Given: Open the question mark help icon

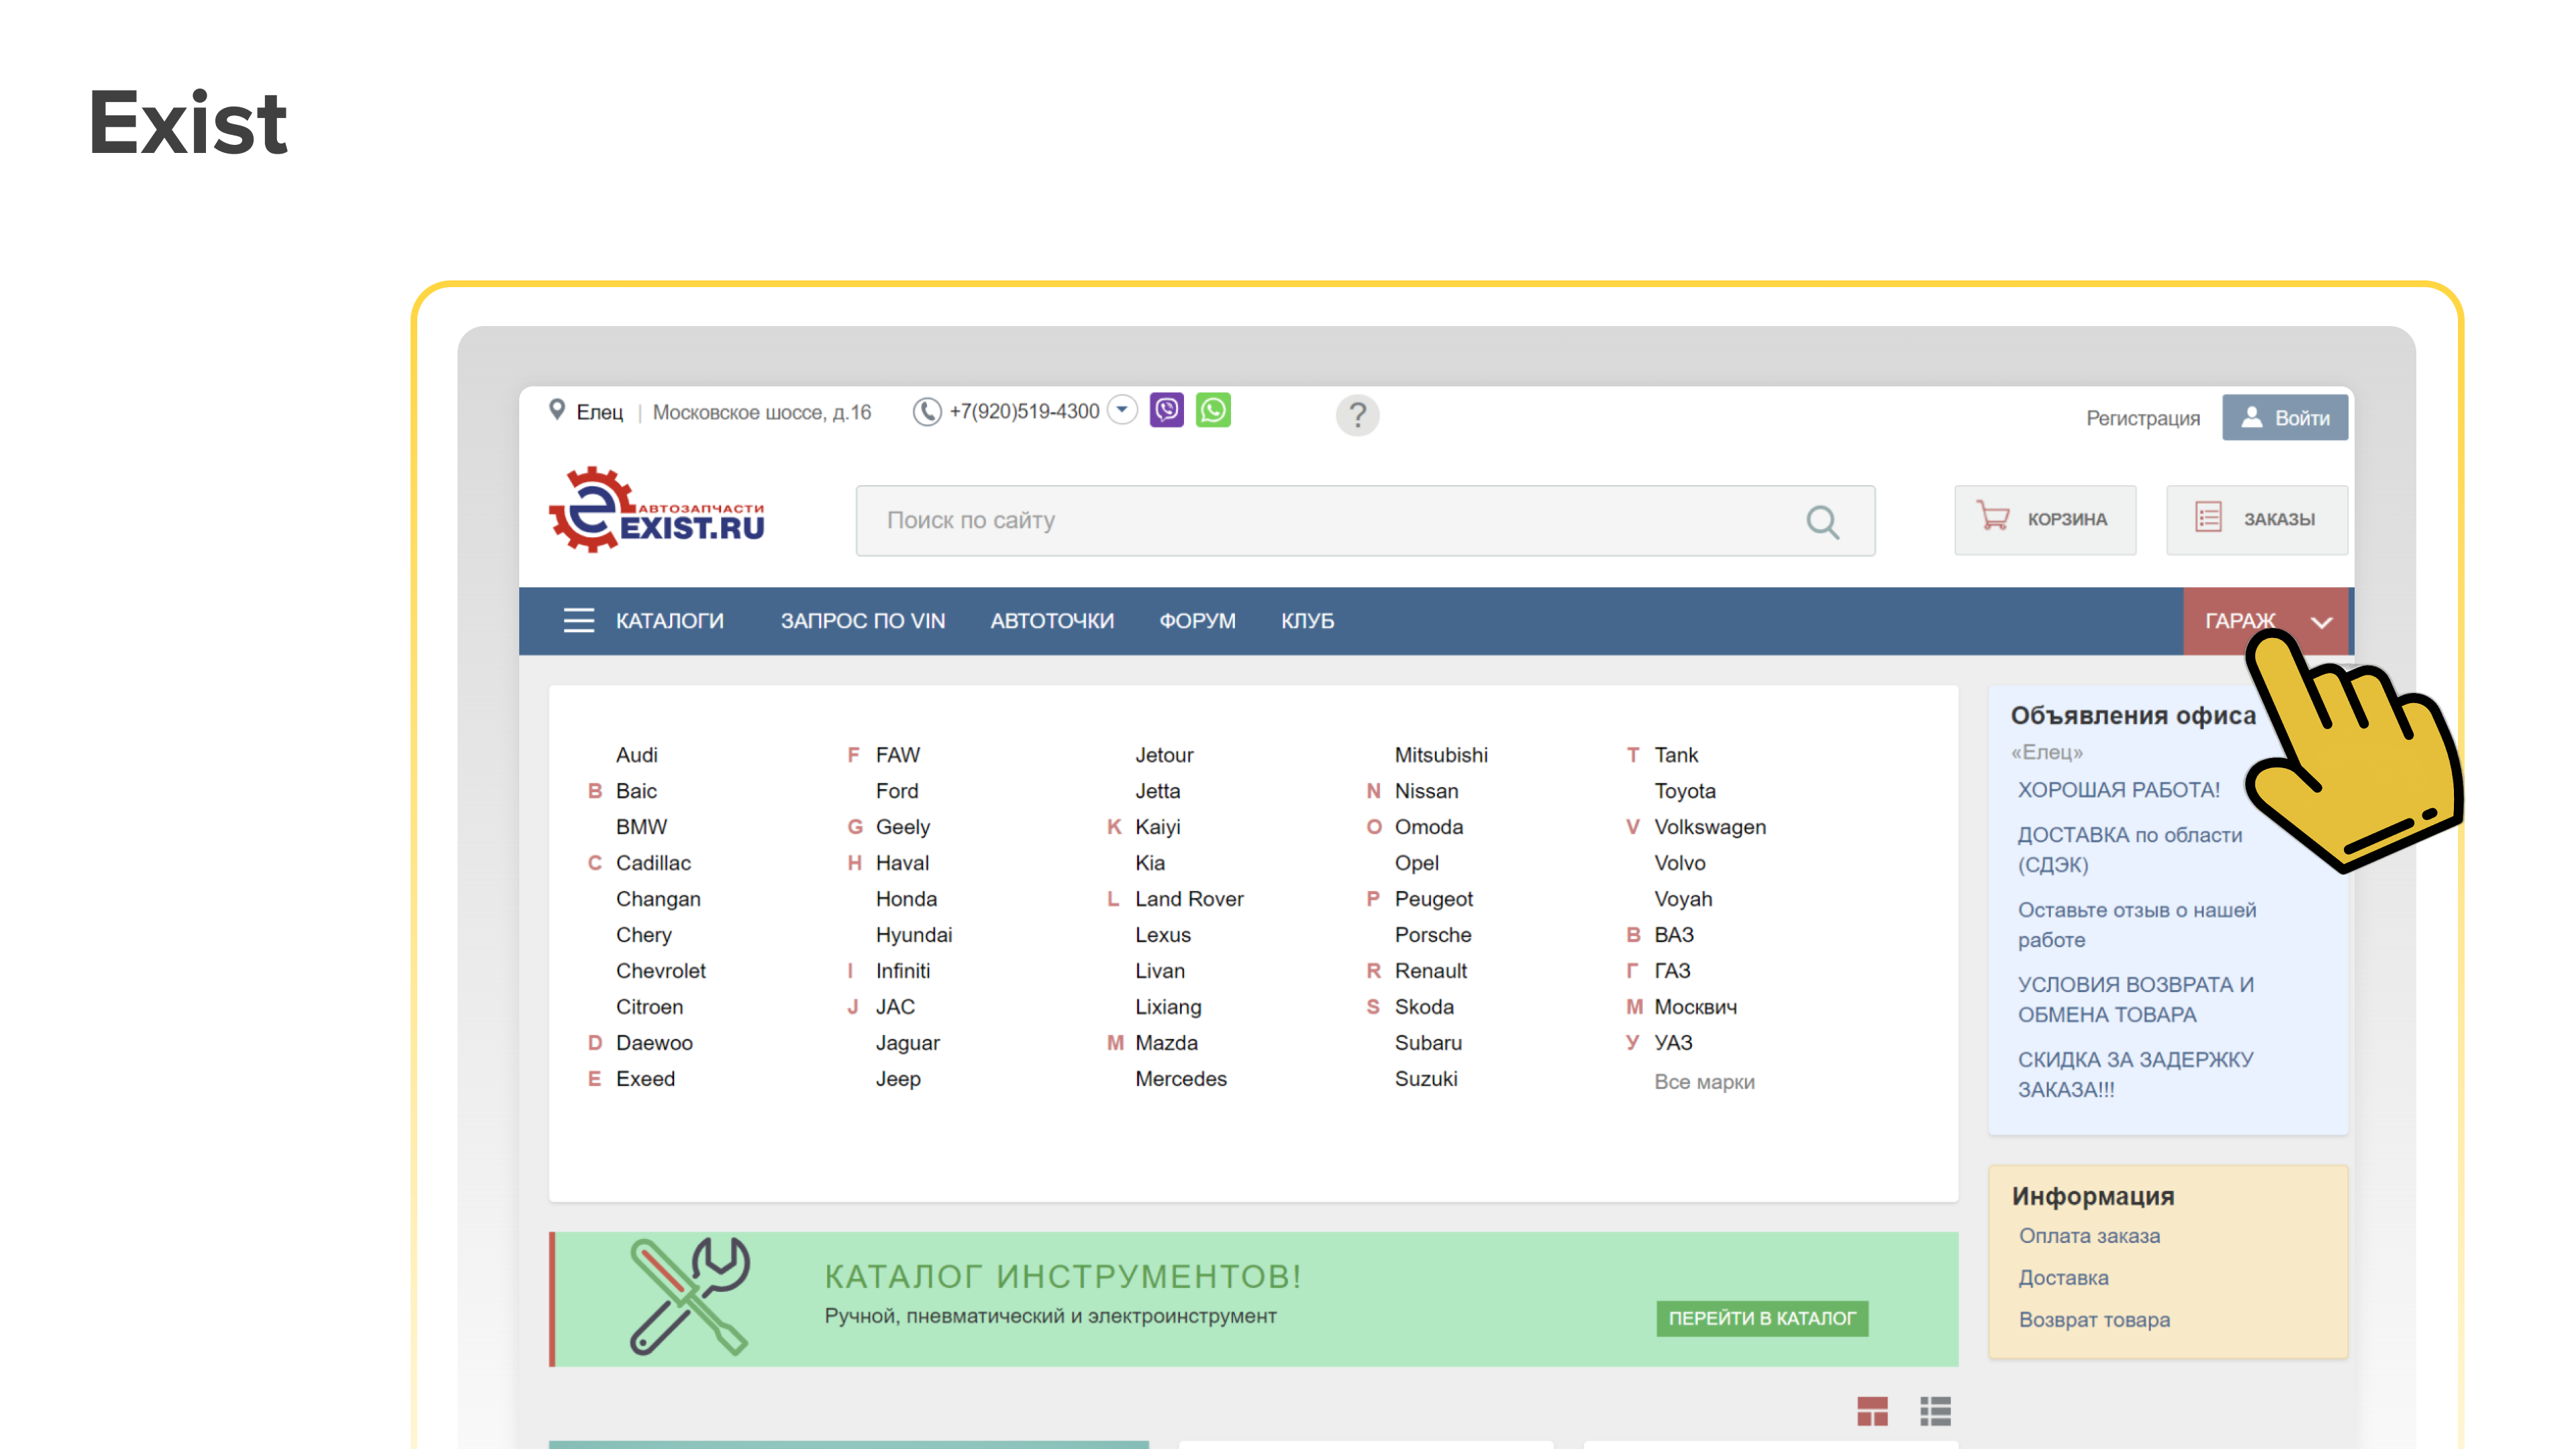Looking at the screenshot, I should point(1357,414).
